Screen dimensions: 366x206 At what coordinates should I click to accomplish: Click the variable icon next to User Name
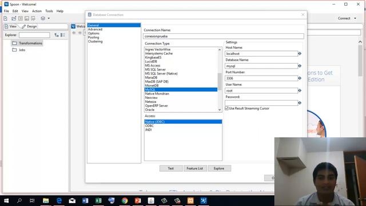(300, 90)
